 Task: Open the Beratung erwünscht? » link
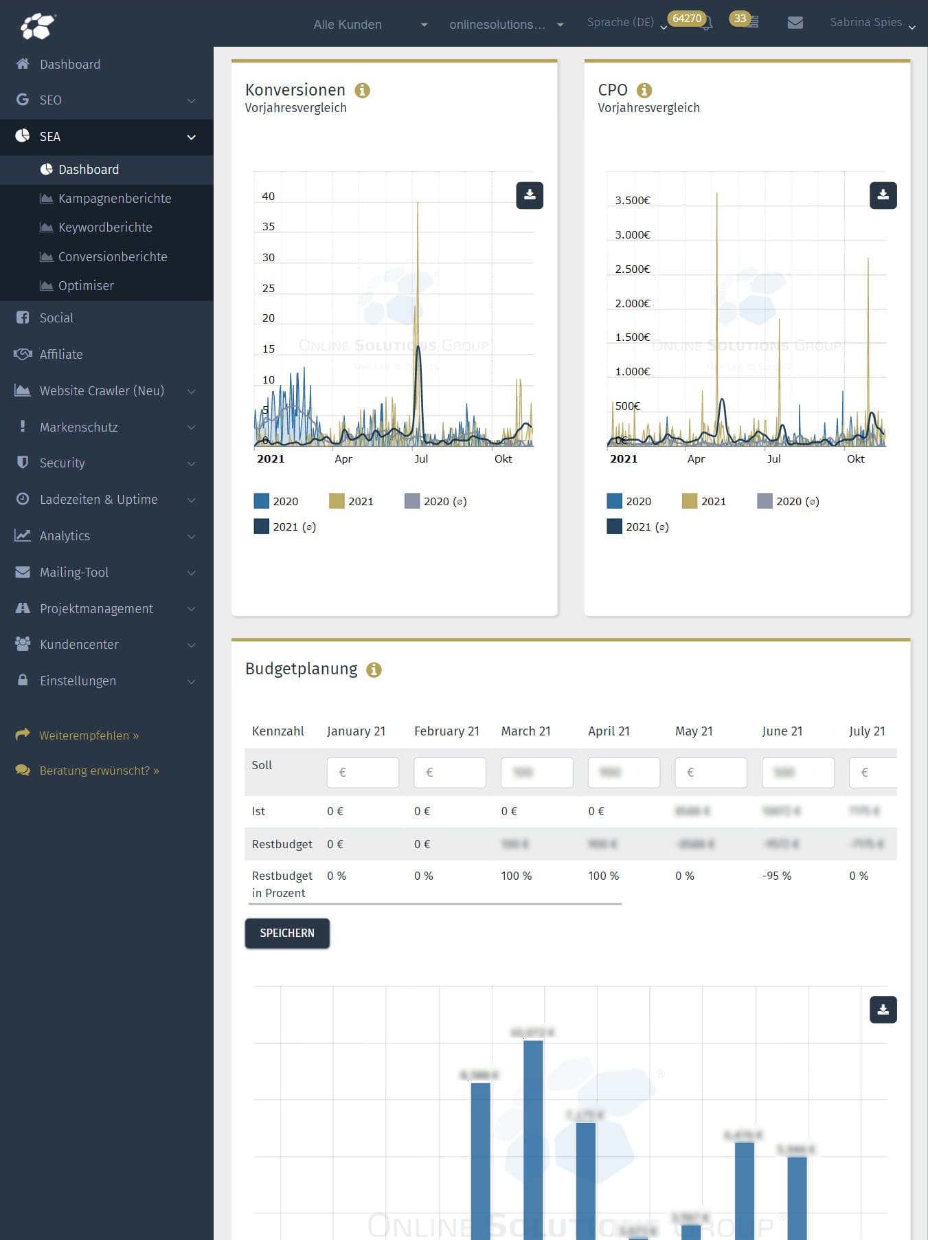pos(100,771)
